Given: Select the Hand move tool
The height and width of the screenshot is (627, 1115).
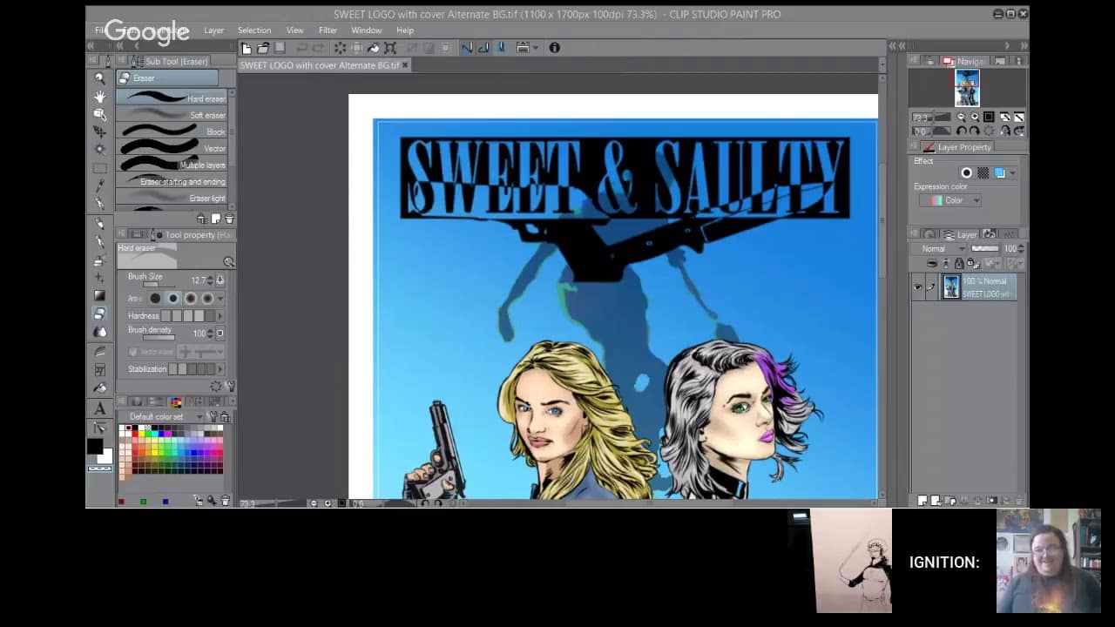Looking at the screenshot, I should tap(99, 97).
